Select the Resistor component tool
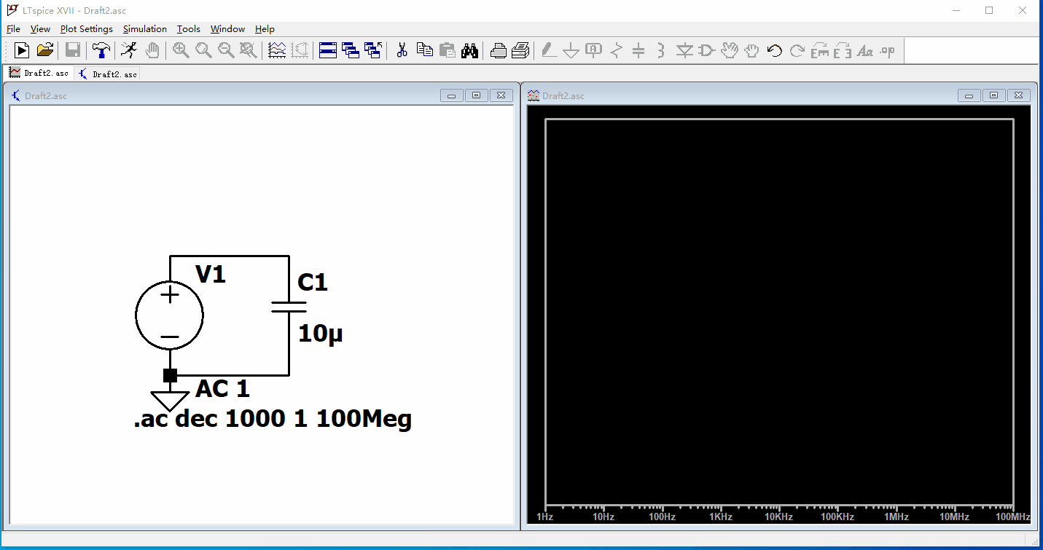Viewport: 1043px width, 550px height. [617, 50]
